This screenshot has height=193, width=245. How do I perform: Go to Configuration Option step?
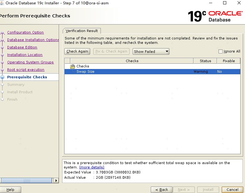point(26,32)
